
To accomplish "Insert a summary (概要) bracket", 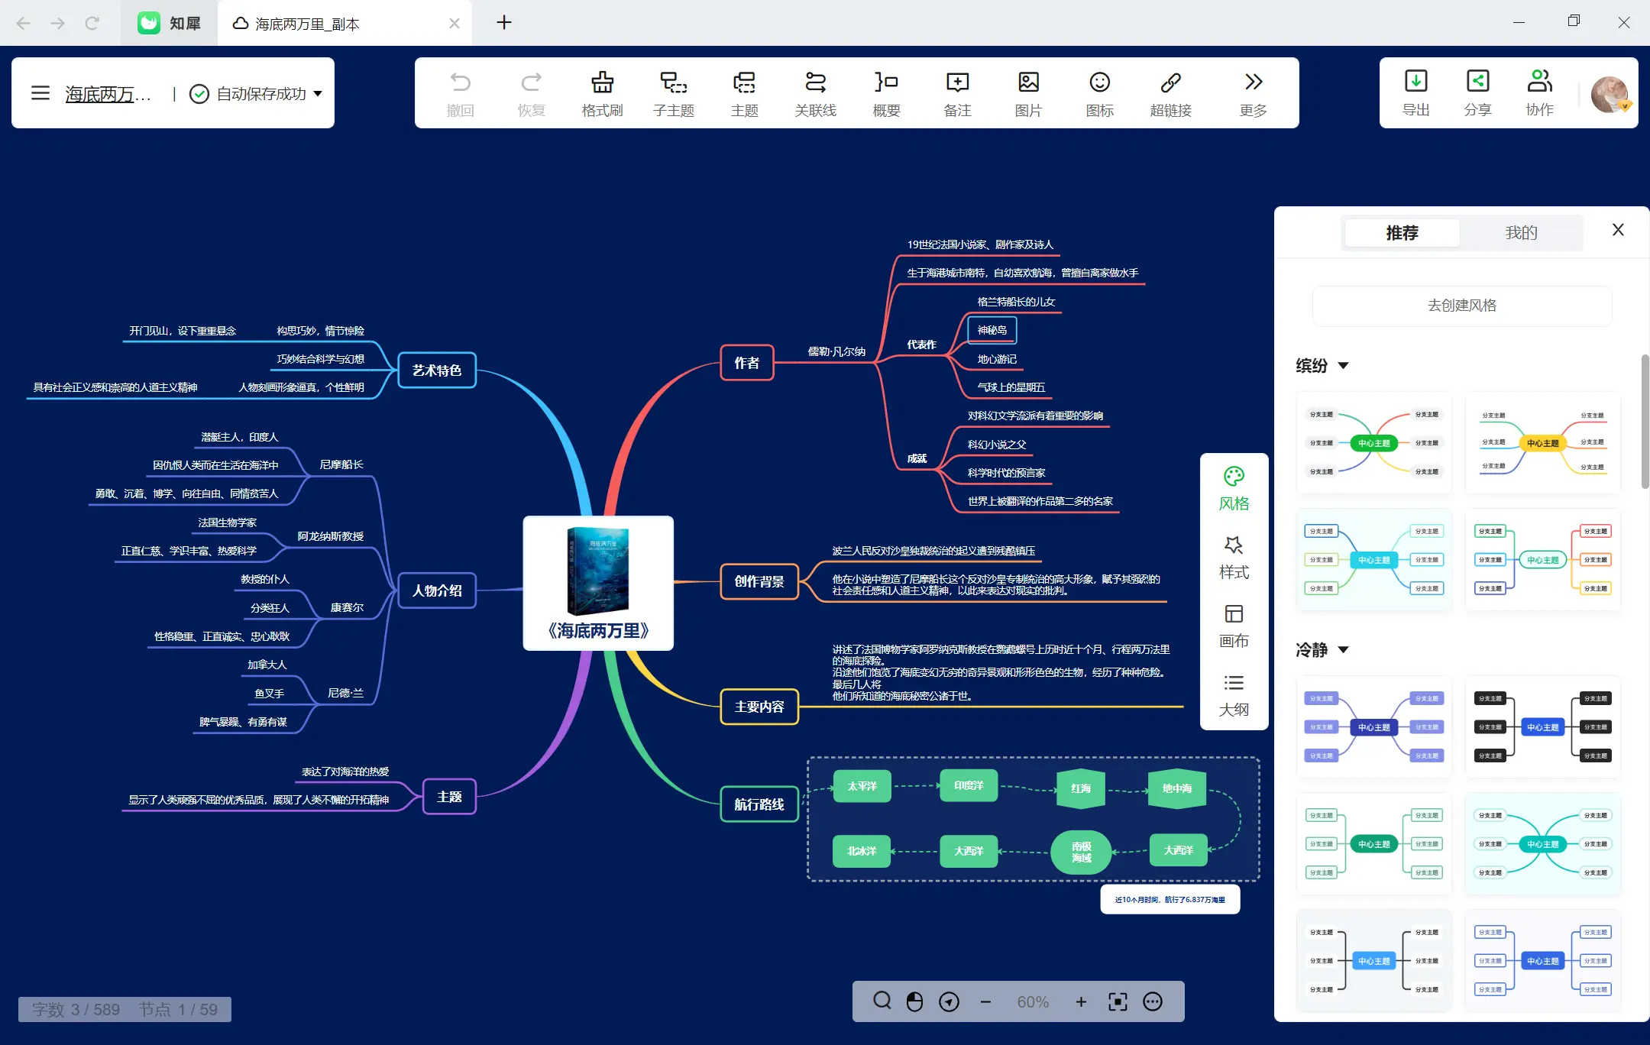I will 886,93.
